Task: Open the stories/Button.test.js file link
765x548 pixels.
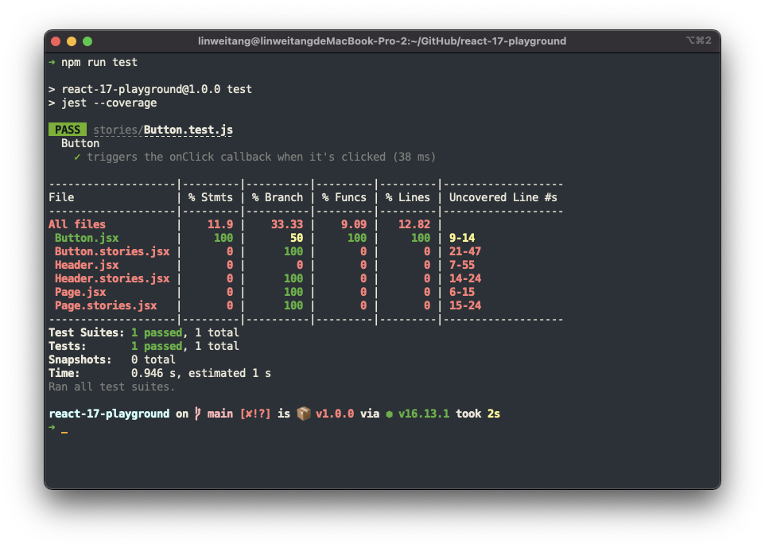Action: [163, 130]
